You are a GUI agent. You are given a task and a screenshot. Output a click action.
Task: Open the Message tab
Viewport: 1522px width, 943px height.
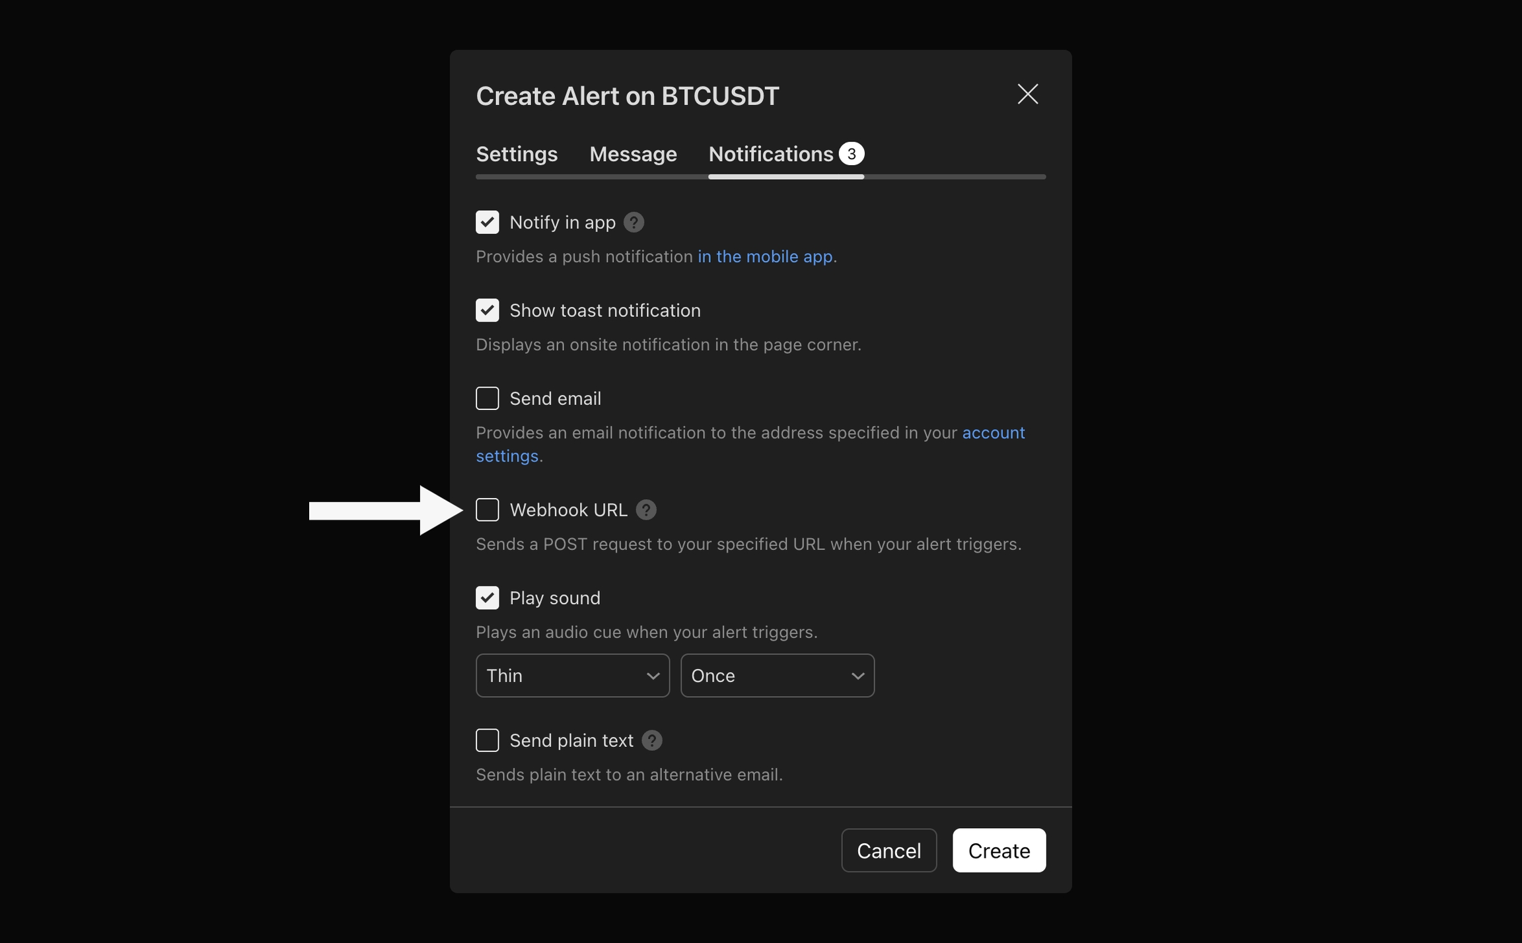[x=633, y=154]
